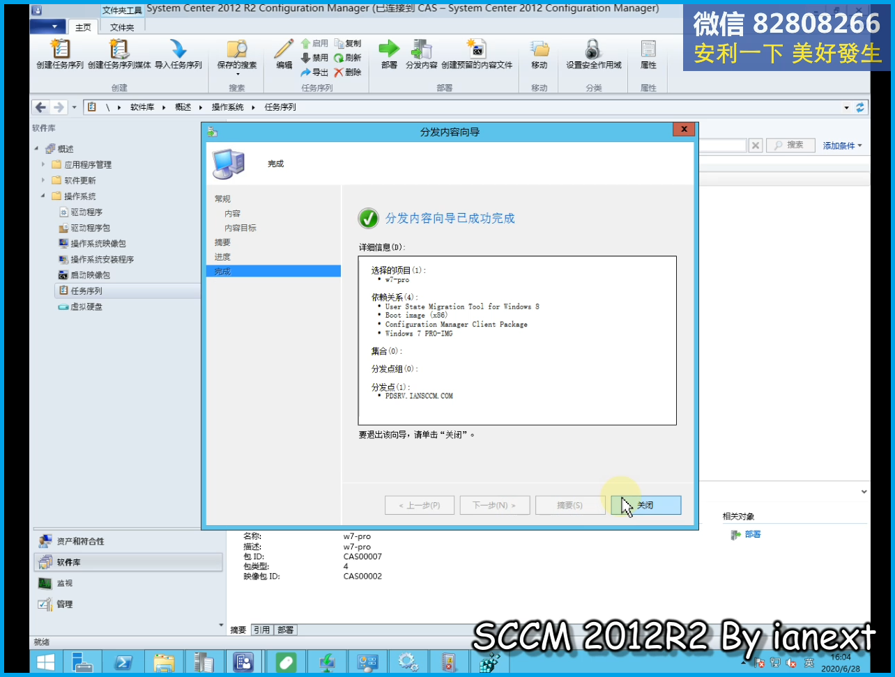Viewport: 895px width, 677px height.
Task: Click the 属性 ribbon icon
Action: click(648, 49)
